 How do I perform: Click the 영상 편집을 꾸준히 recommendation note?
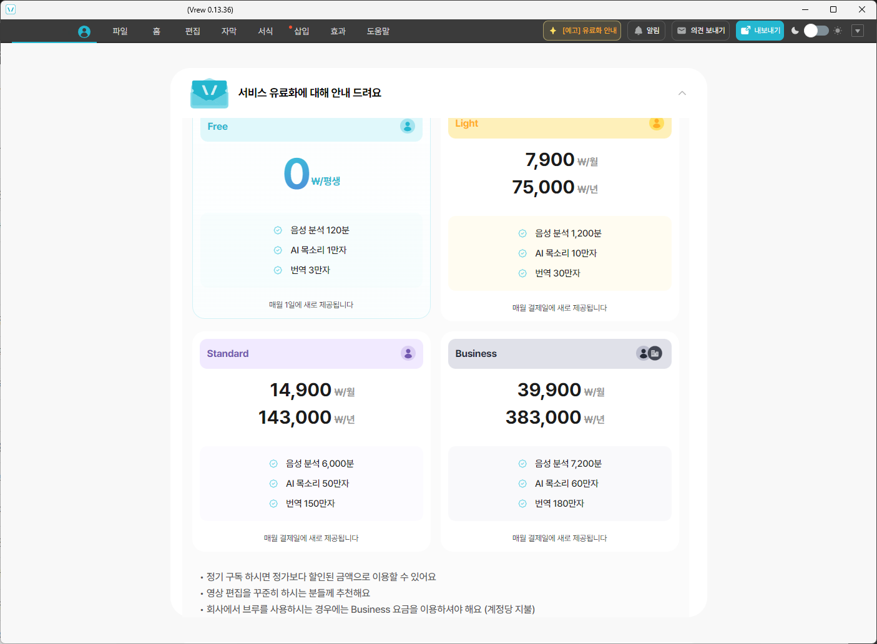coord(288,593)
